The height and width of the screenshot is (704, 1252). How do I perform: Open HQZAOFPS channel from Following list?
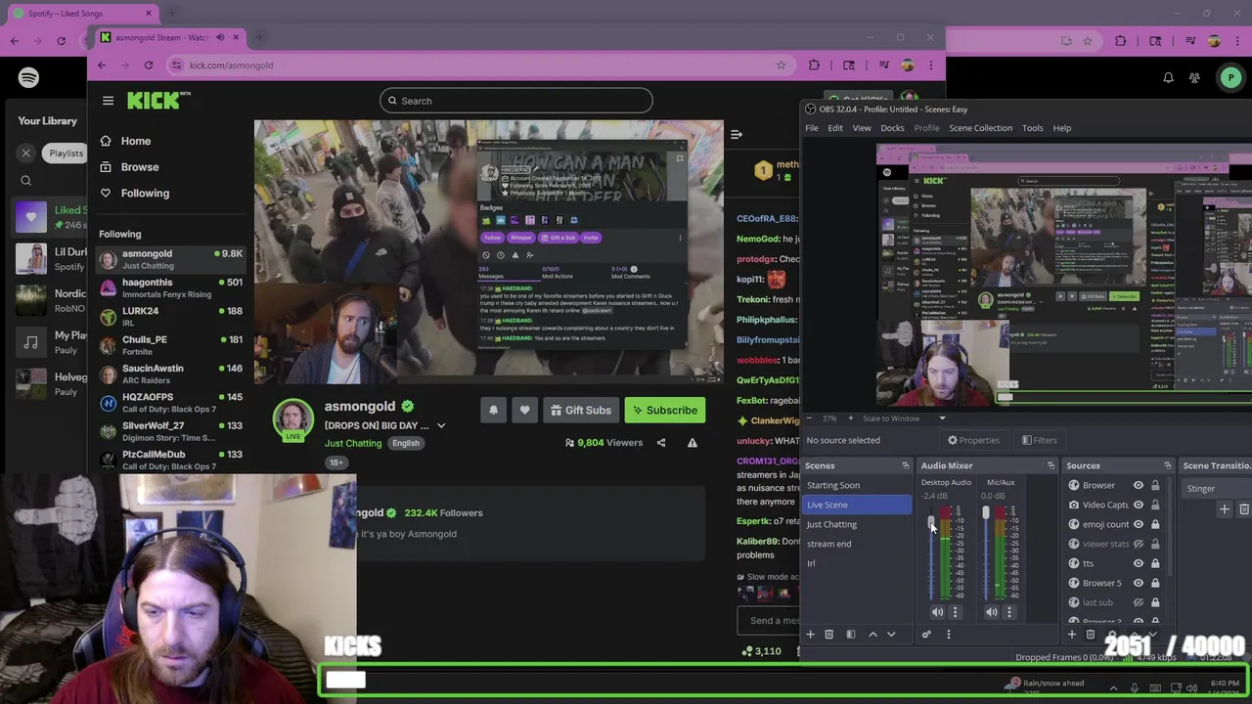point(170,402)
